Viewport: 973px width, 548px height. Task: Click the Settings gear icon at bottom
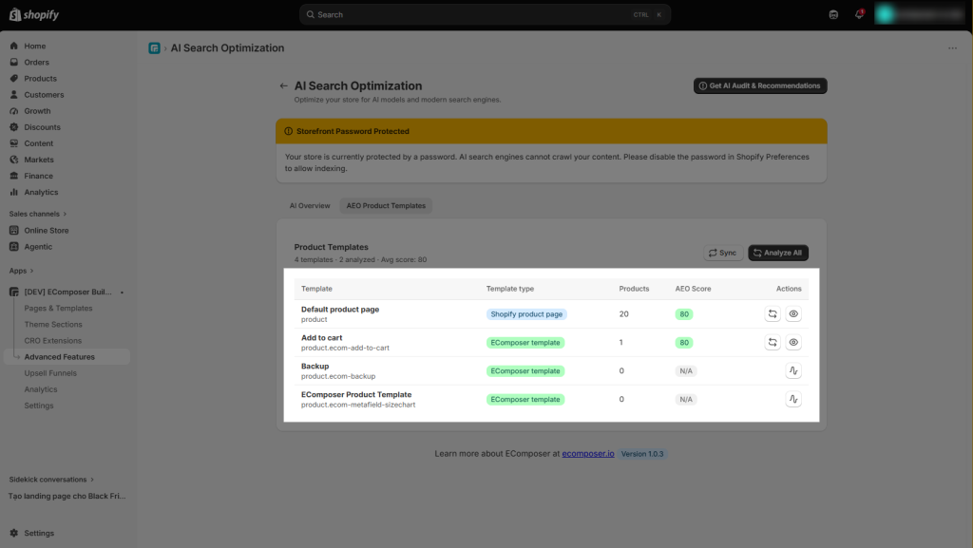tap(13, 533)
